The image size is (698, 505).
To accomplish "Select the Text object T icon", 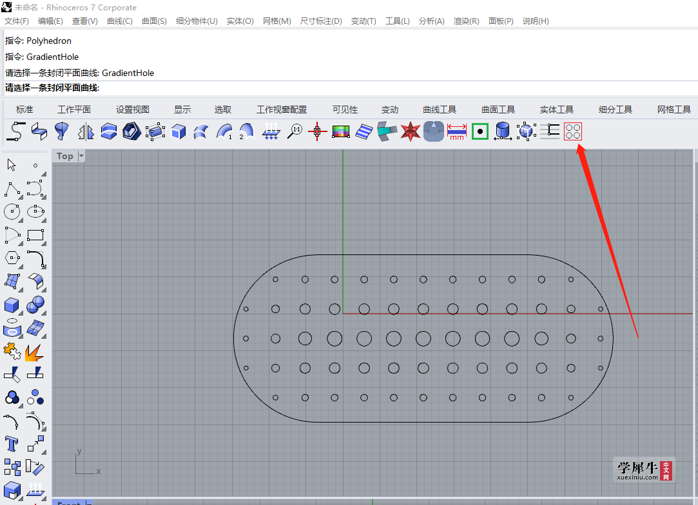I will (x=12, y=444).
